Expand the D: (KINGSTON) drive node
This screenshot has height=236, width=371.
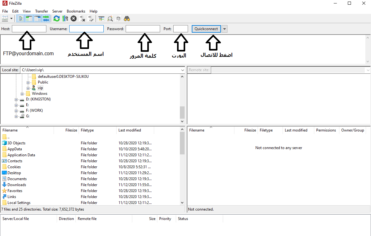[x=16, y=99]
